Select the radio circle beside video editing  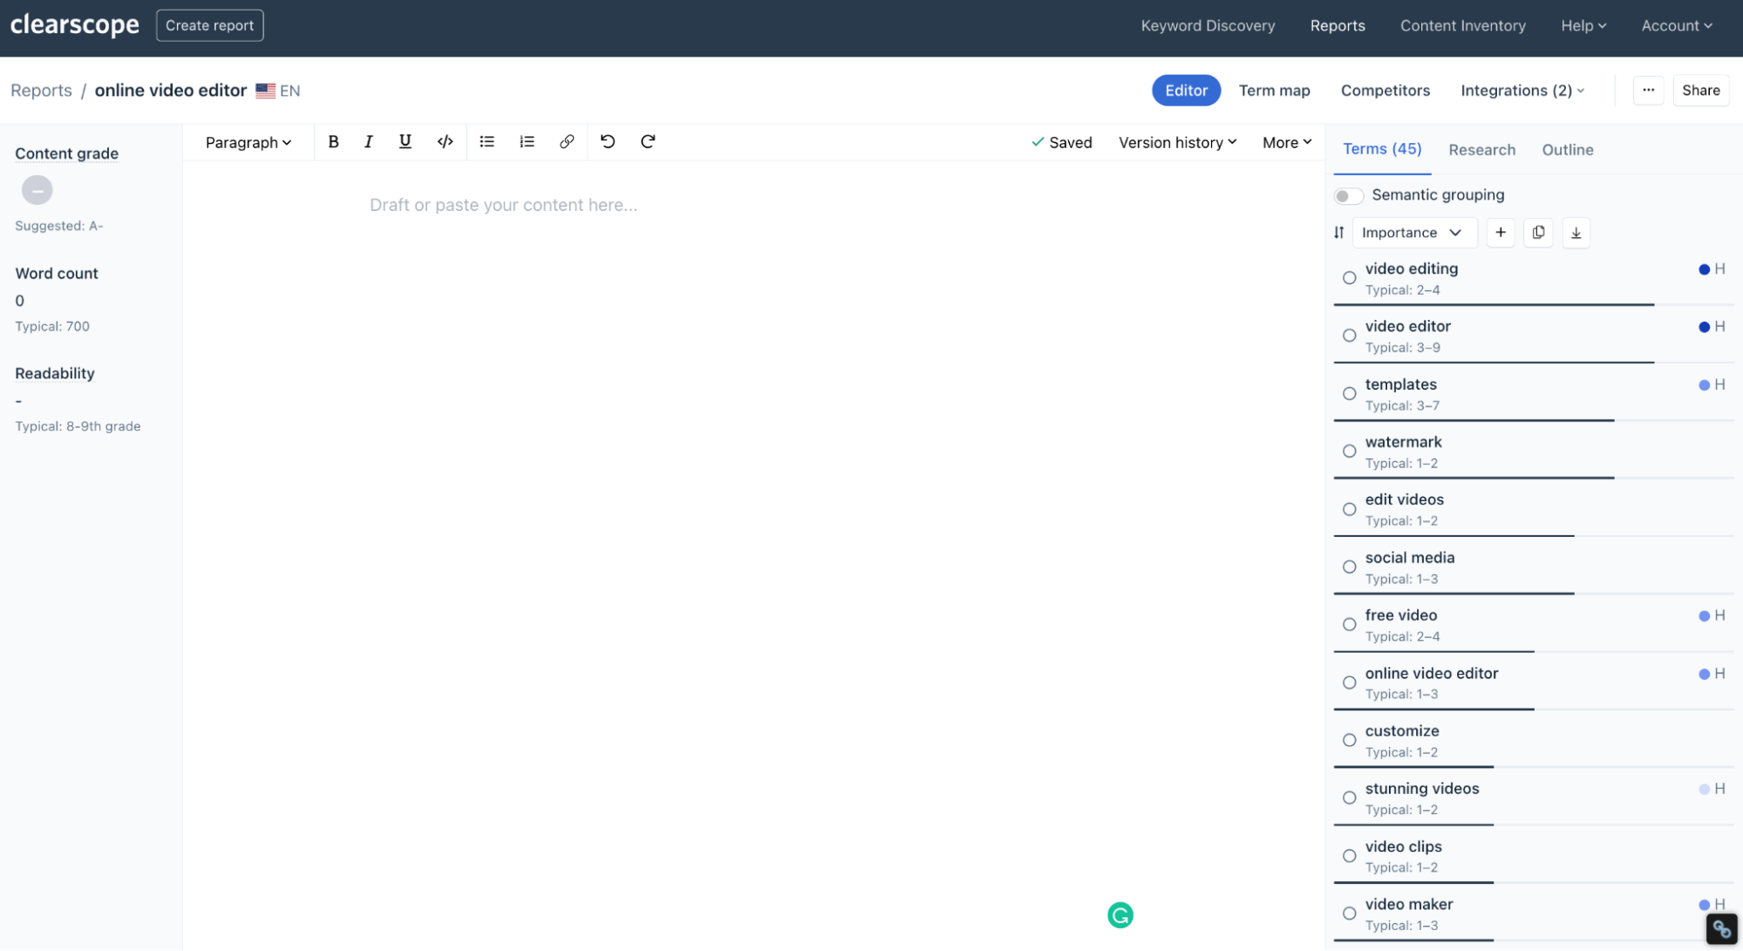pos(1349,278)
